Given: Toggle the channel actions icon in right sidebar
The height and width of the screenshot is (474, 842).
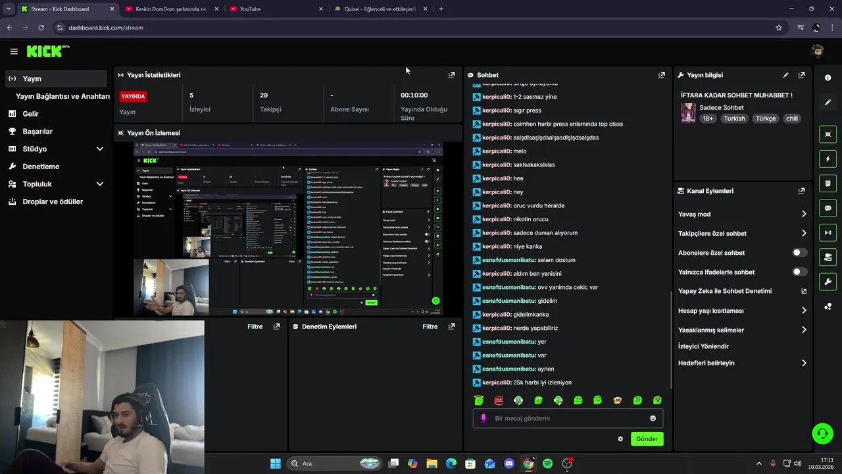Looking at the screenshot, I should [x=828, y=257].
